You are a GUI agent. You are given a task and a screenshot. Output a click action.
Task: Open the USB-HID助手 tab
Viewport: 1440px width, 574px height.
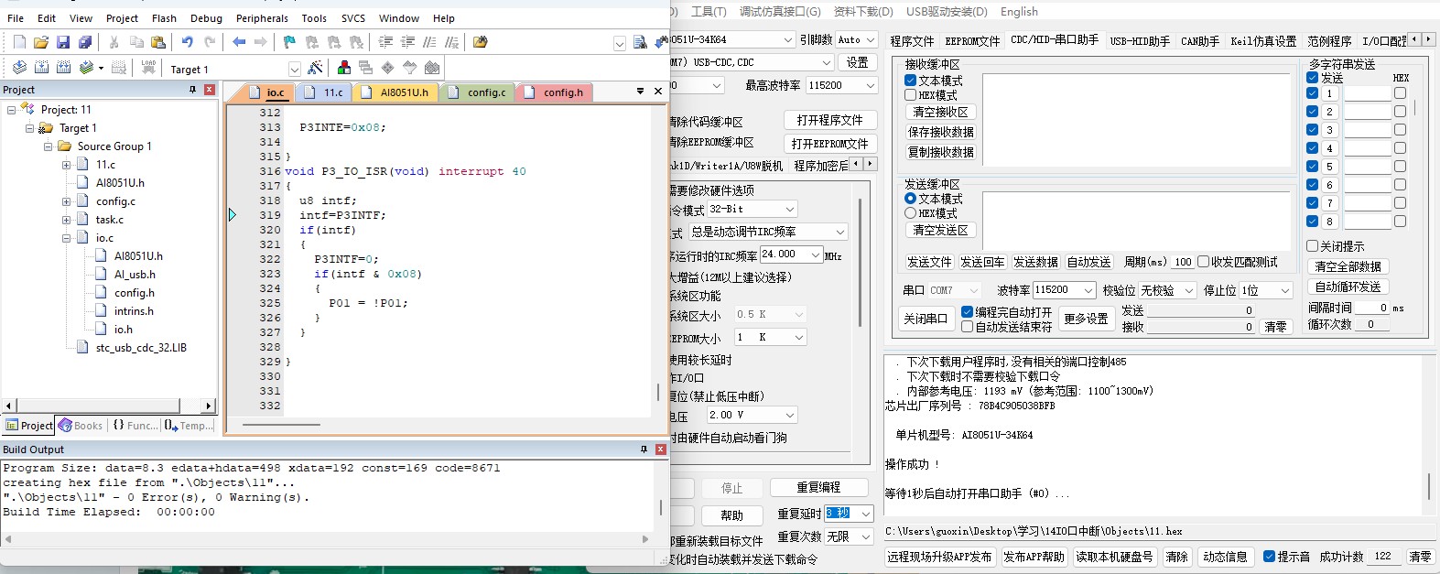[x=1140, y=41]
